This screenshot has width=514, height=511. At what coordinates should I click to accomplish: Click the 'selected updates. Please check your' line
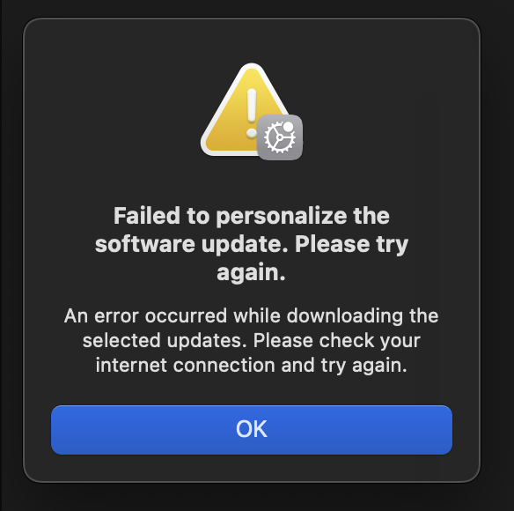[252, 340]
